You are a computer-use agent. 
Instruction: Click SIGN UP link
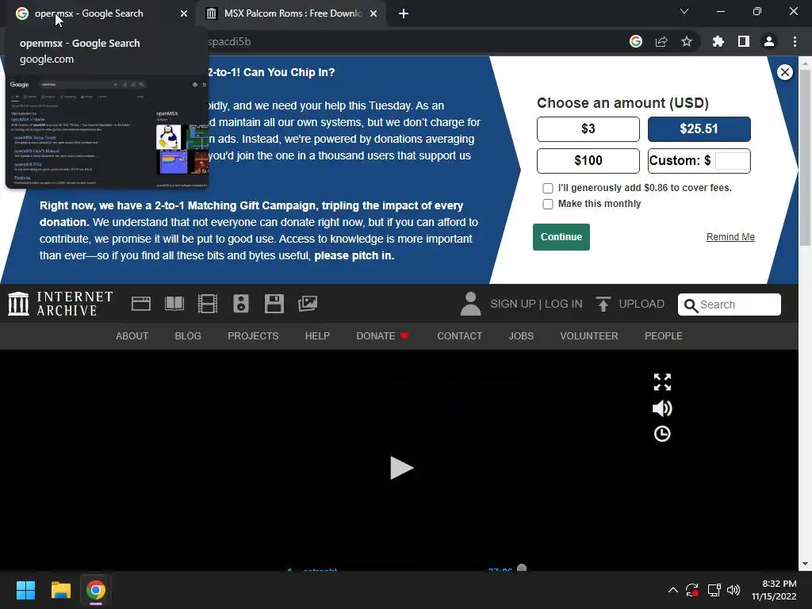point(513,304)
